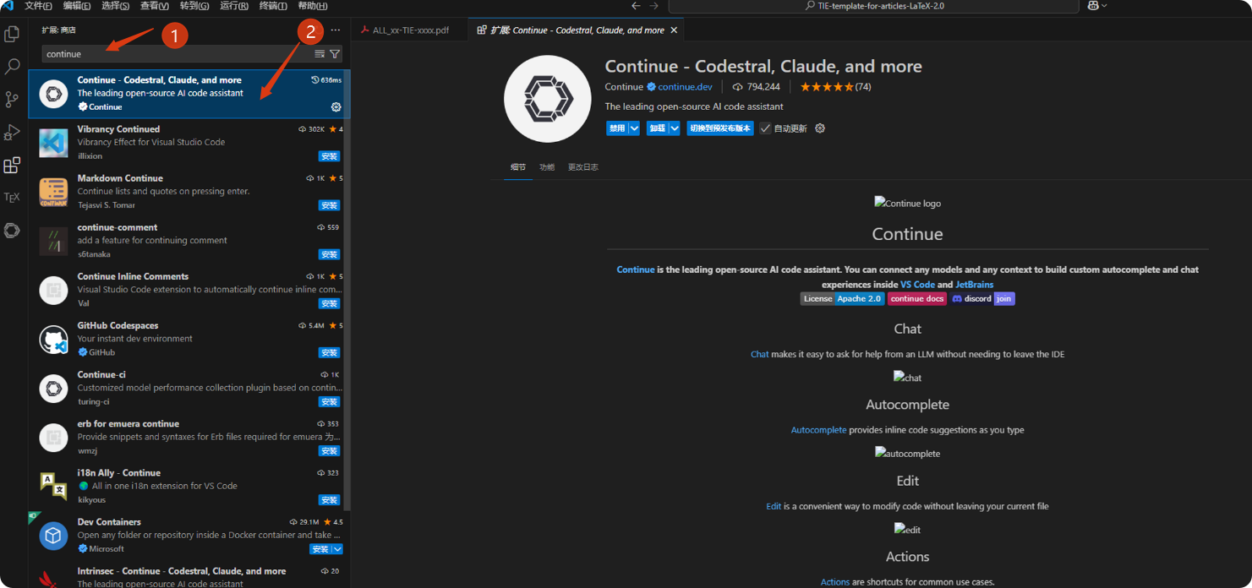Install the Markdown Continue extension
The height and width of the screenshot is (588, 1252).
click(x=330, y=205)
